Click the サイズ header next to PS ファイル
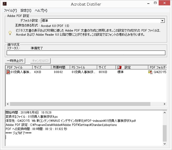 106,67
